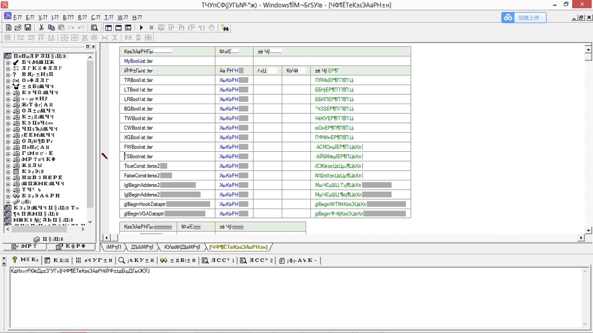Switch to left panel bottom-left tab
The height and width of the screenshot is (333, 593).
tap(25, 247)
